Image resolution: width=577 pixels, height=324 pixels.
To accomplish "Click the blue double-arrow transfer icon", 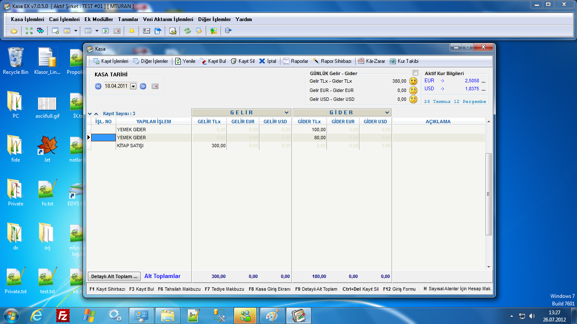I will pos(41,31).
